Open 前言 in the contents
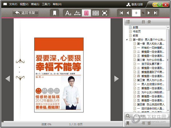171x128 pixels. click(135, 36)
